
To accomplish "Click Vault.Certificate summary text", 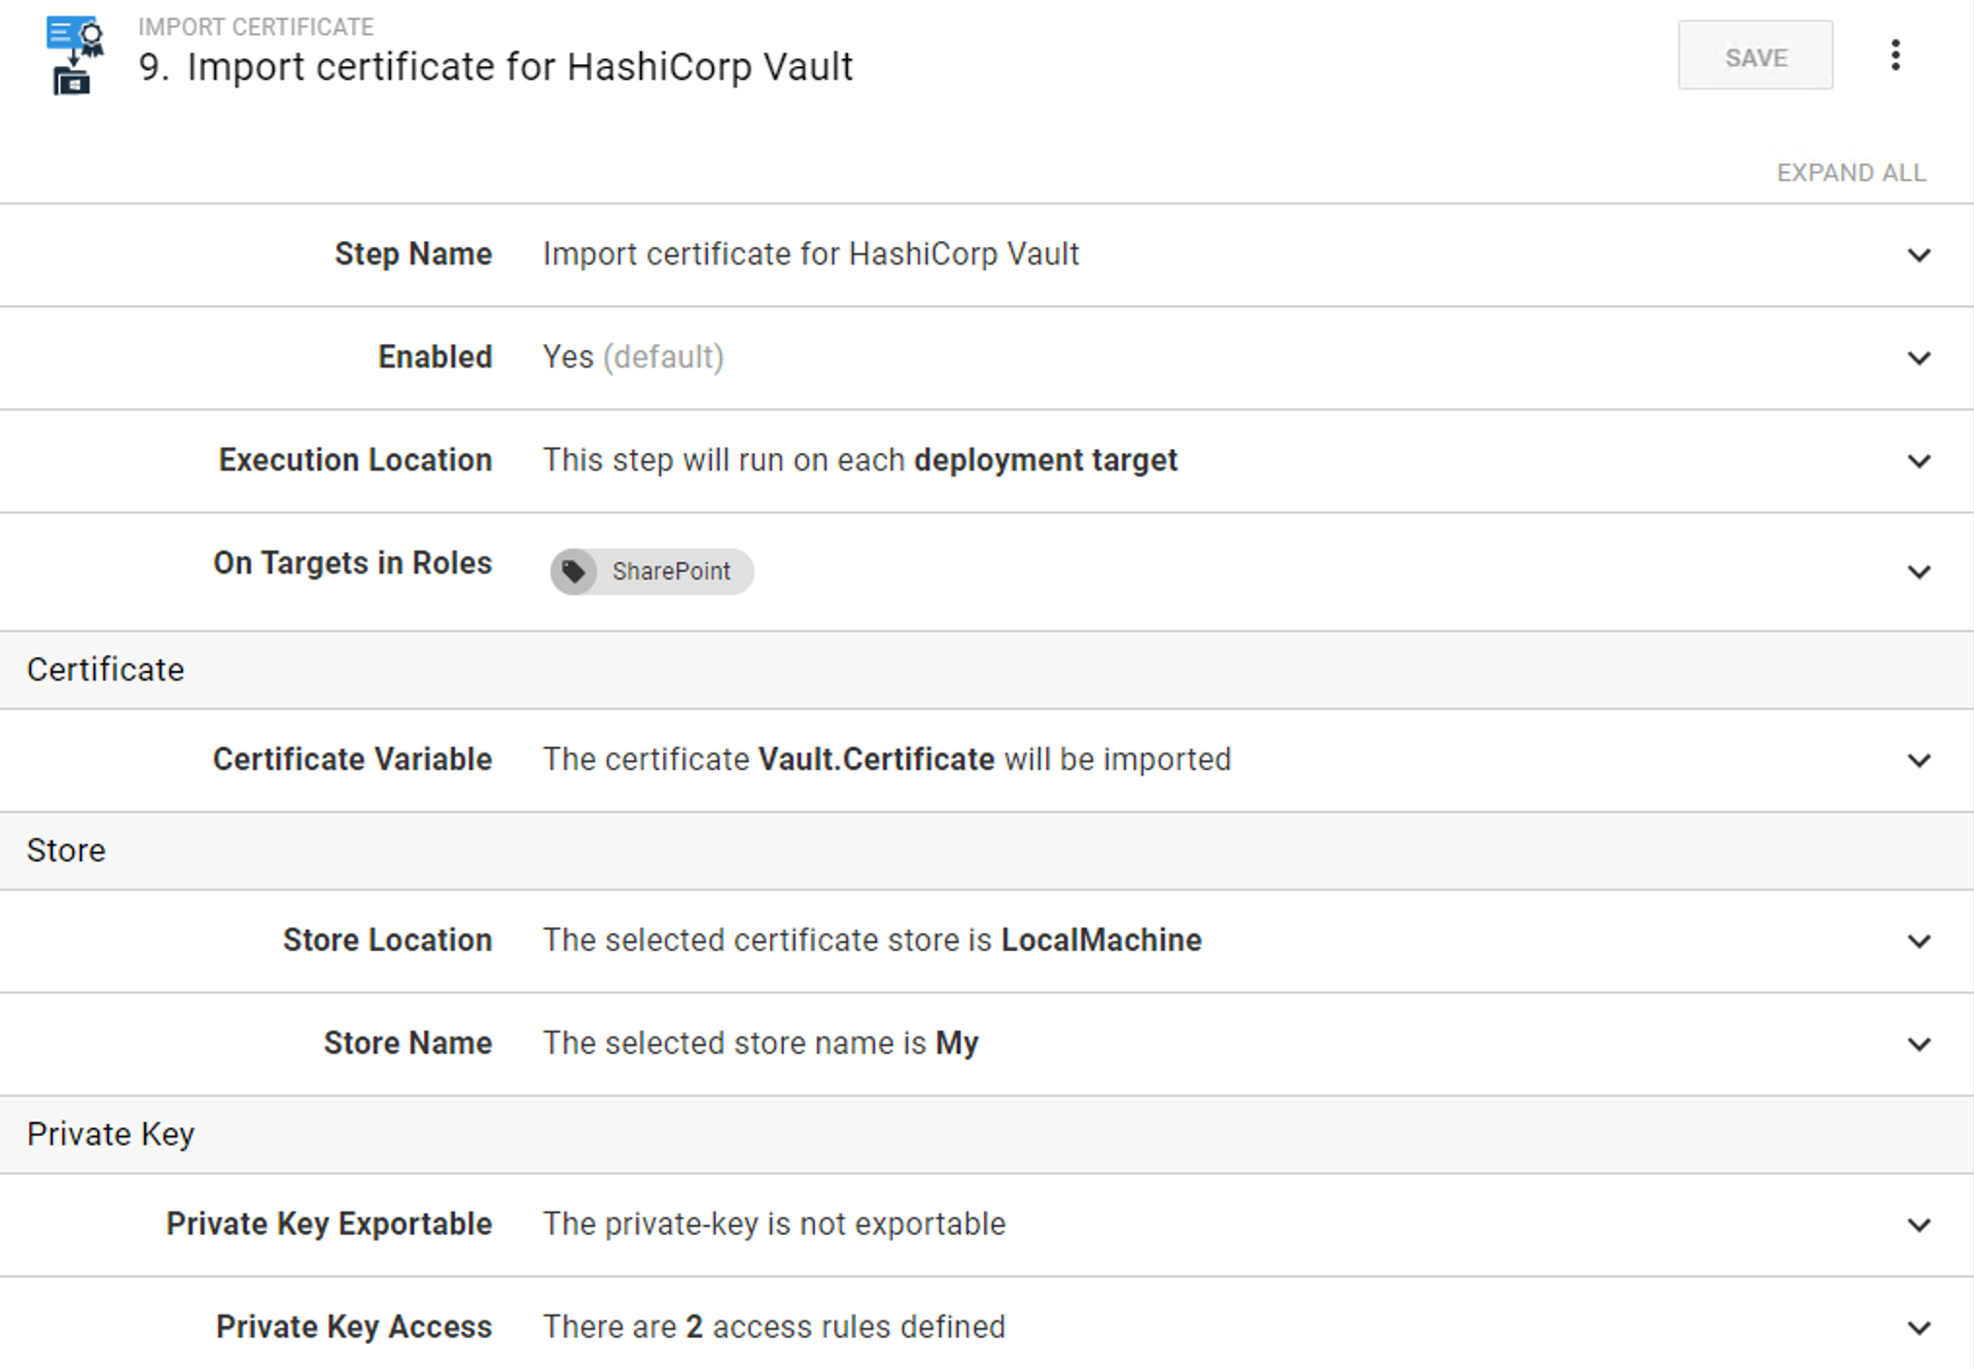I will pos(875,759).
